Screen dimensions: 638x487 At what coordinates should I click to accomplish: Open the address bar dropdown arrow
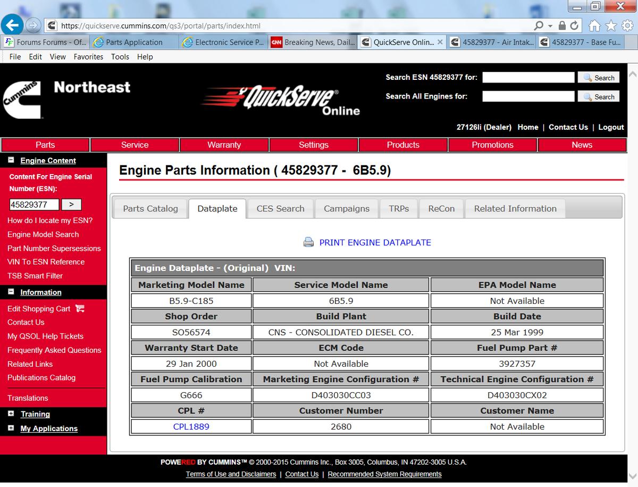point(550,26)
